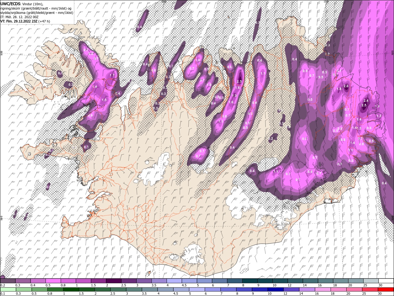Select the light pink rain swatch at 16
The image size is (394, 296).
click(322, 290)
